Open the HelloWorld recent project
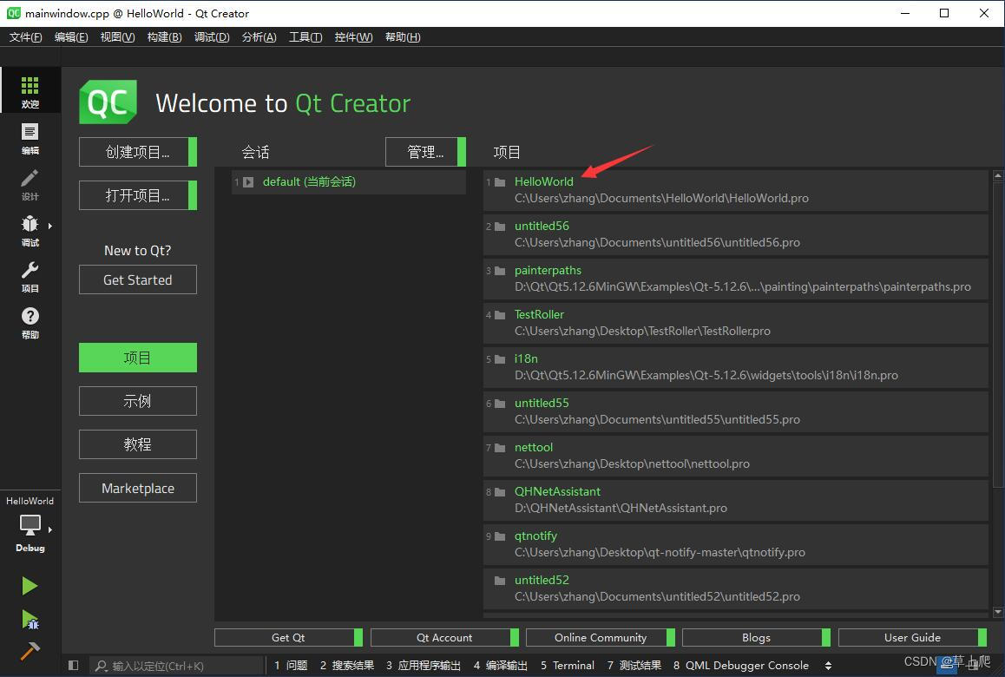This screenshot has height=677, width=1005. point(736,190)
